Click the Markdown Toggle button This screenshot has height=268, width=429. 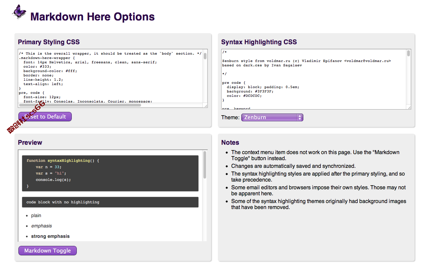tap(48, 251)
